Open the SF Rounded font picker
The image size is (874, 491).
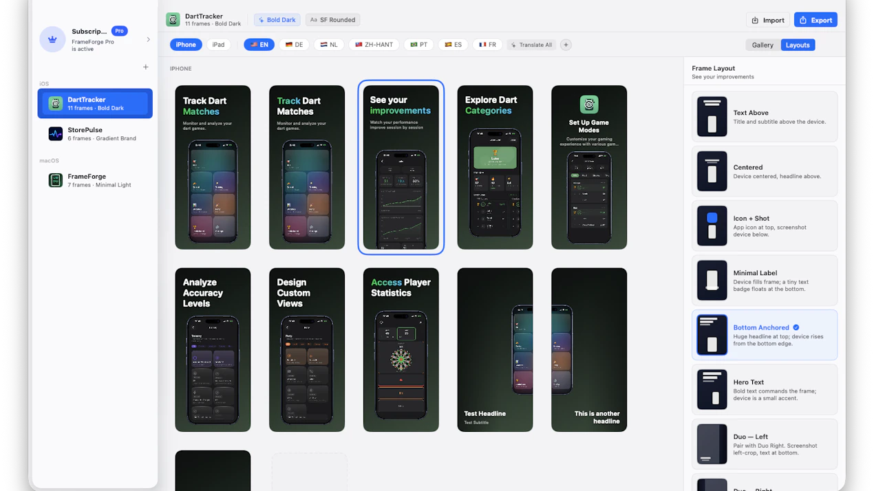(333, 20)
